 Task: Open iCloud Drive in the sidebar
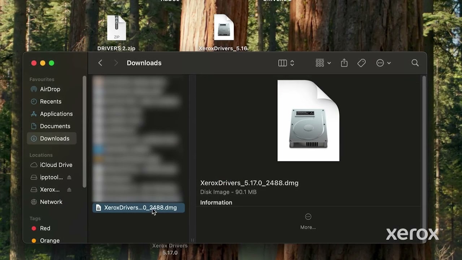(52, 165)
